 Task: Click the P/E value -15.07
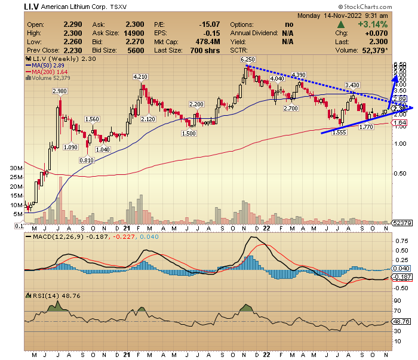coord(210,24)
